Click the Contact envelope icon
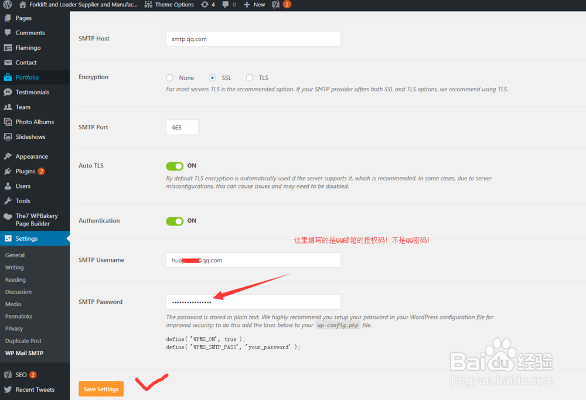The width and height of the screenshot is (586, 400). click(x=8, y=62)
